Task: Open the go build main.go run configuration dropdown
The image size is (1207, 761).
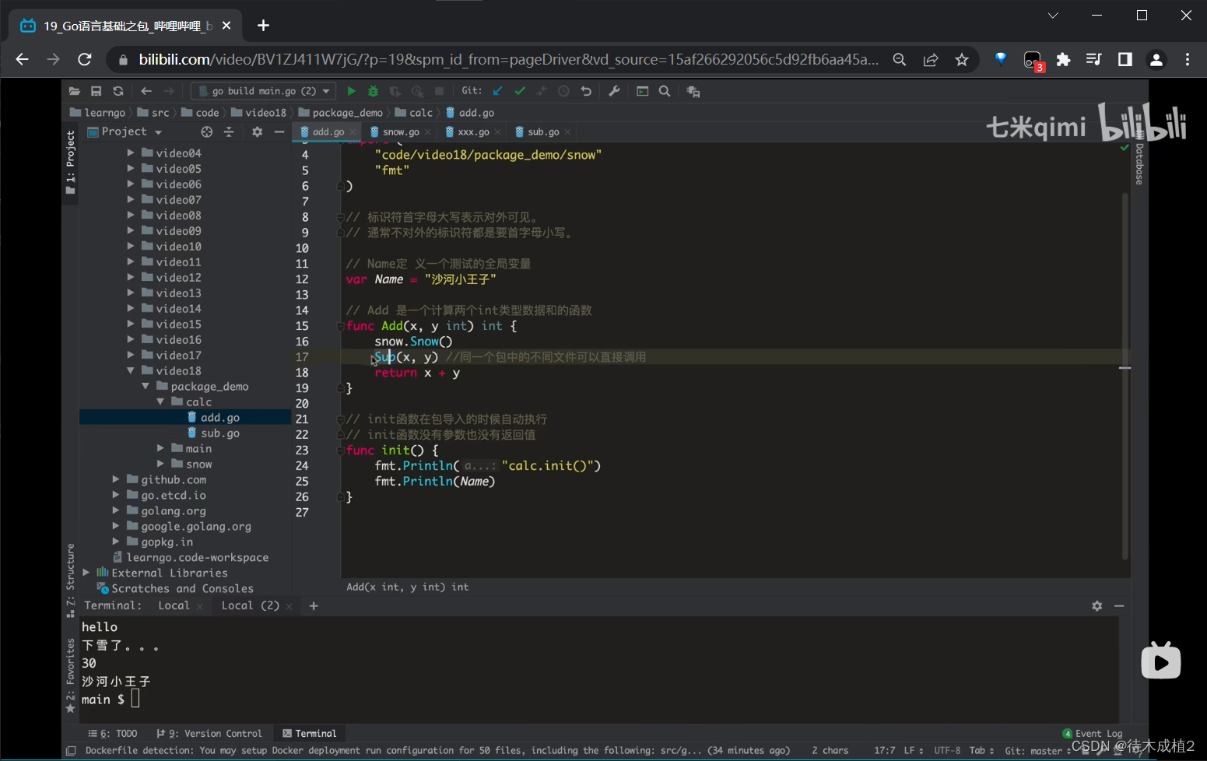Action: point(264,91)
